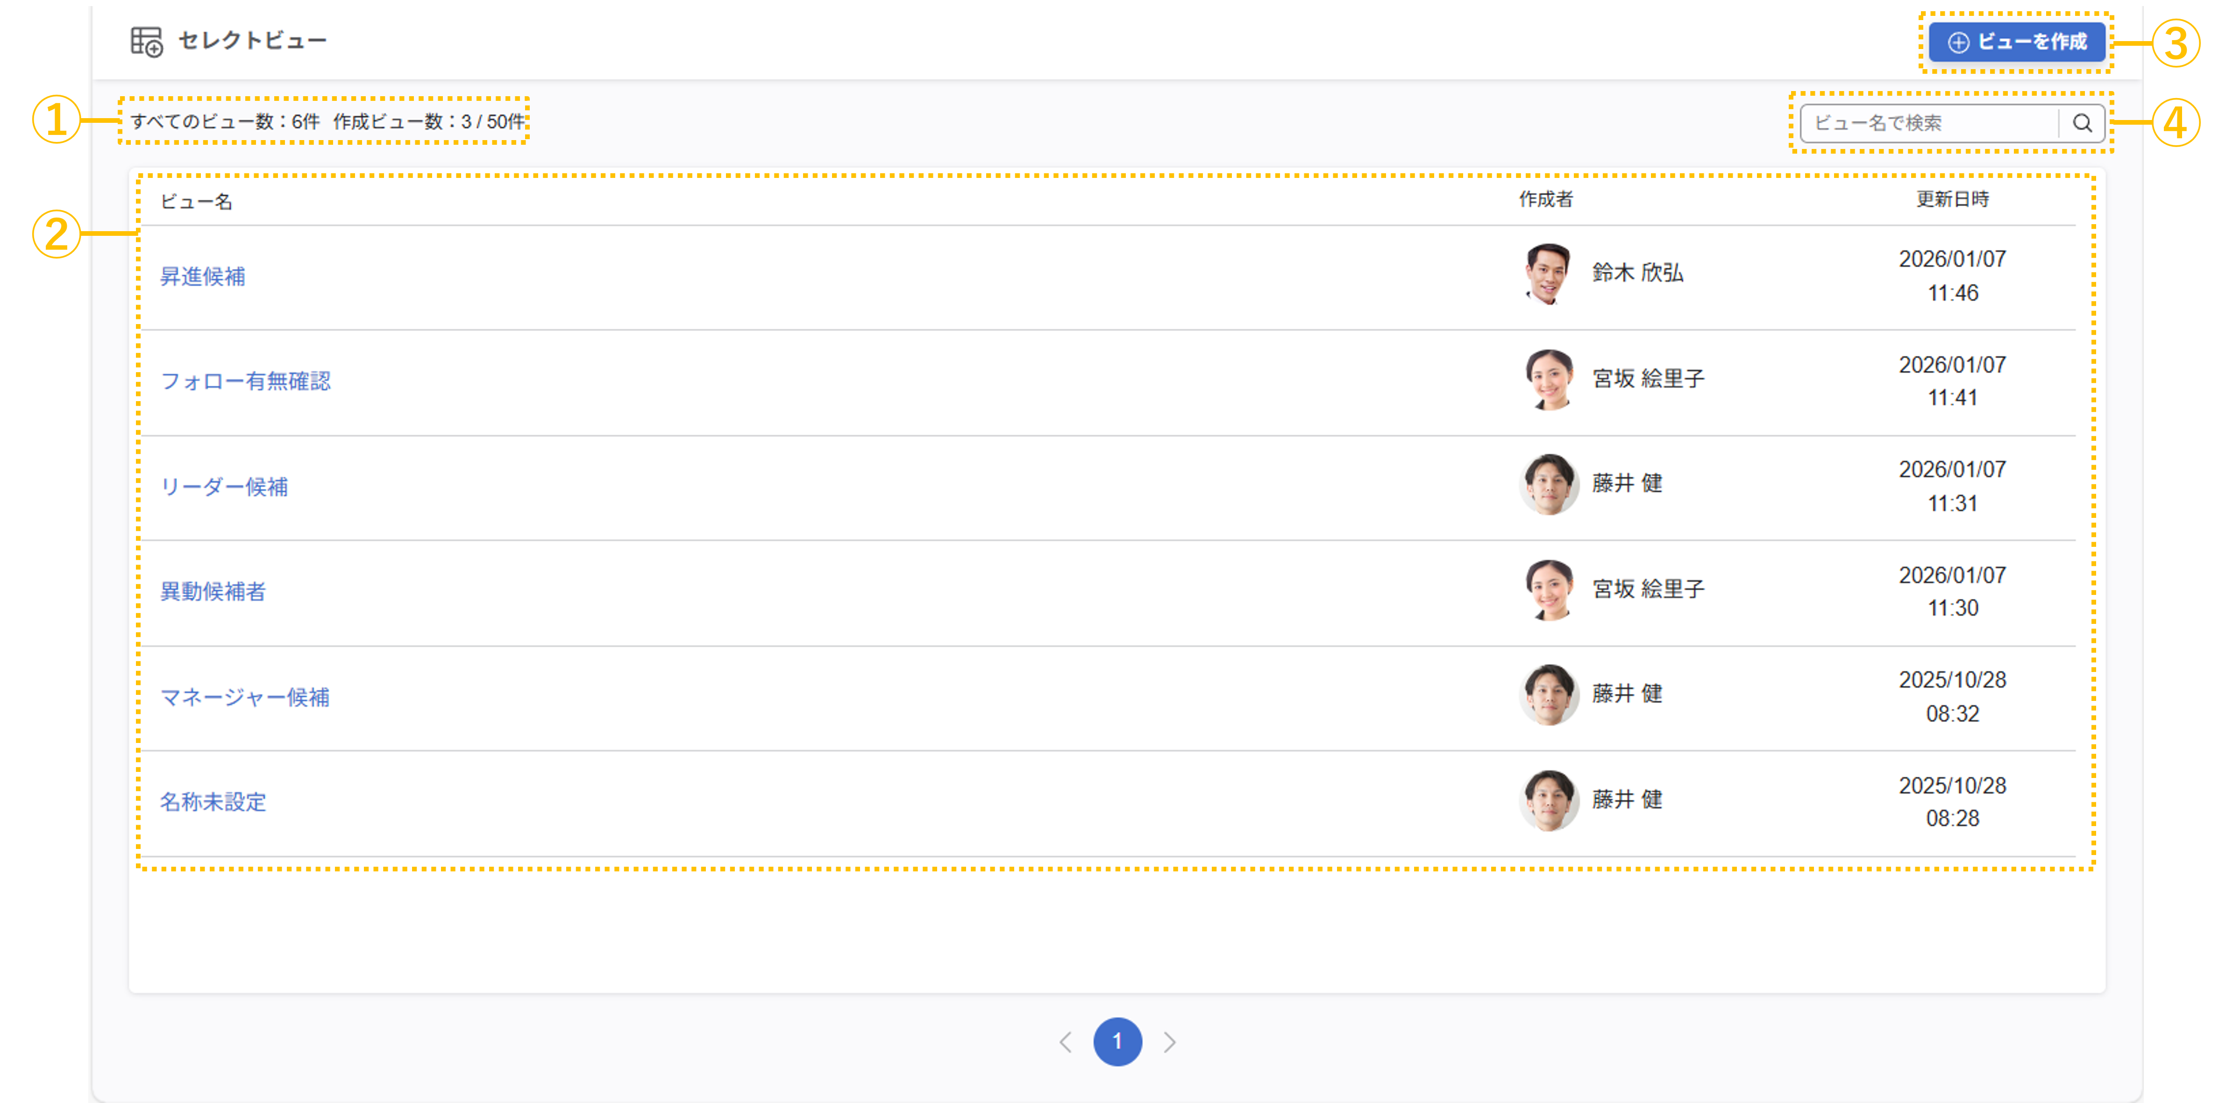Click 宮坂 絵里子's avatar in フォロー有無確認 row
2233x1103 pixels.
(1548, 380)
